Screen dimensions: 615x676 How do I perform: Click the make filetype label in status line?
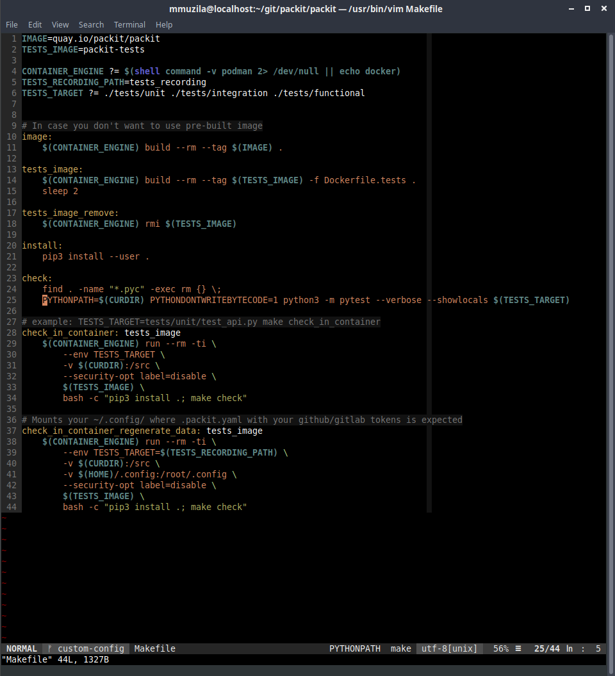pos(400,648)
